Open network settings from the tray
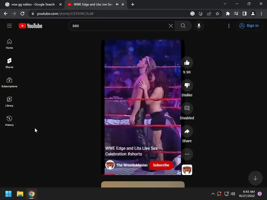267x200 pixels. point(226,194)
